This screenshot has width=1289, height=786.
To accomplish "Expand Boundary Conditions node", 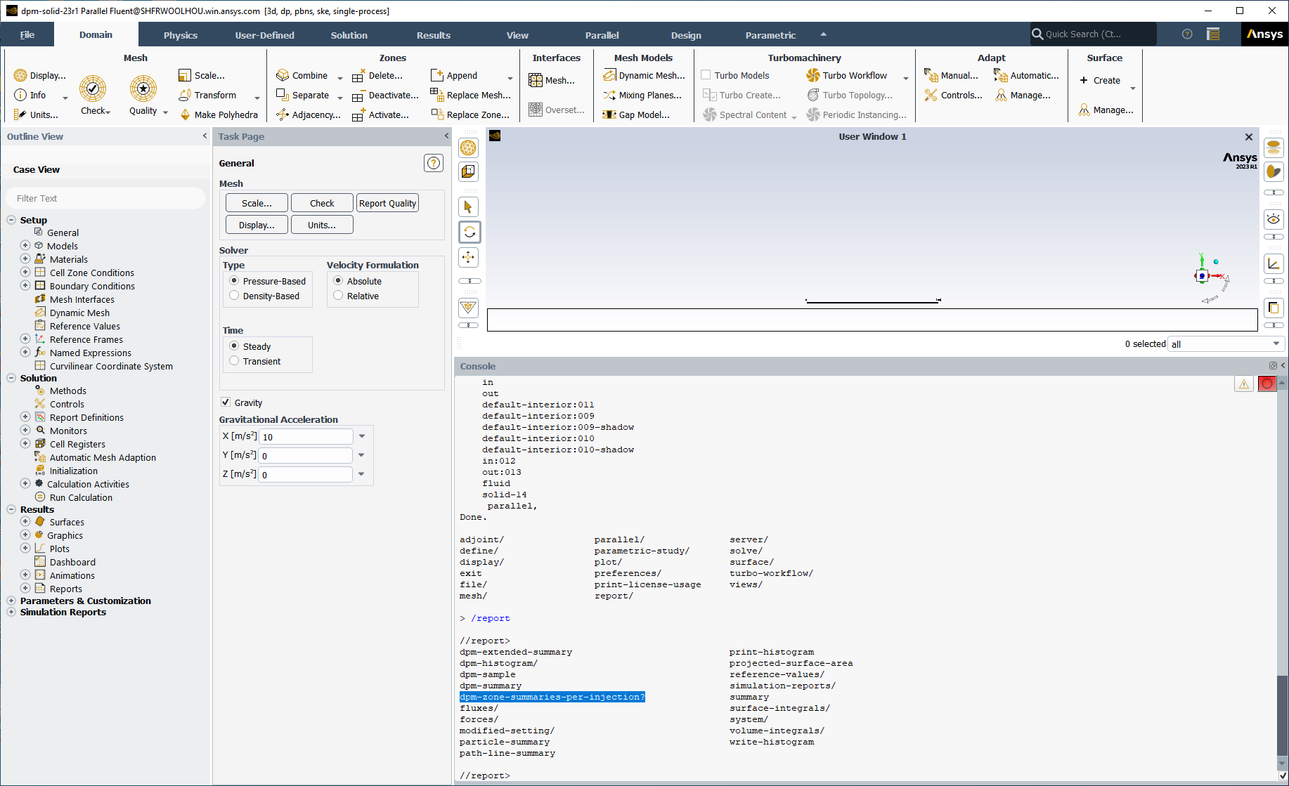I will 25,286.
